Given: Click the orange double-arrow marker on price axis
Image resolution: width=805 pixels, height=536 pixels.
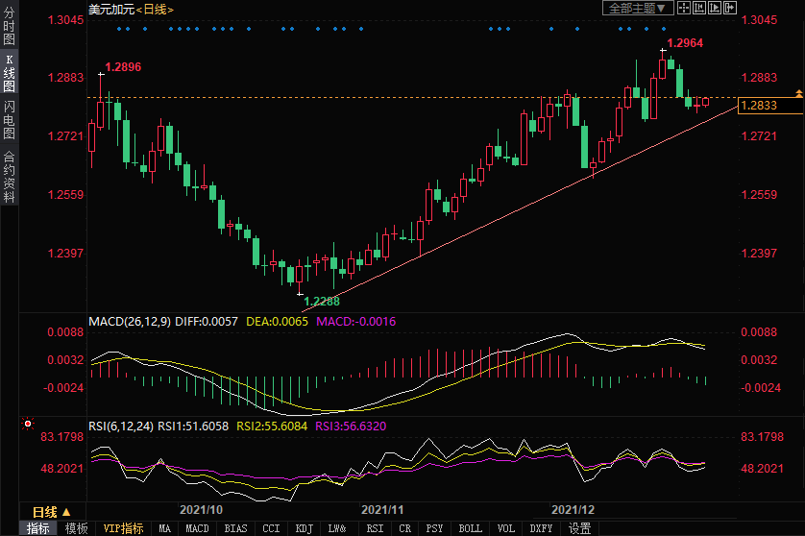Looking at the screenshot, I should tap(798, 93).
